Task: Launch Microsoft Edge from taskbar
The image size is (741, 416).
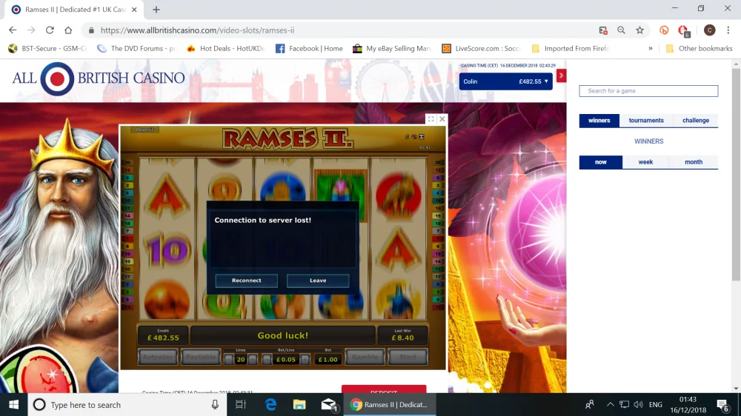Action: (270, 405)
